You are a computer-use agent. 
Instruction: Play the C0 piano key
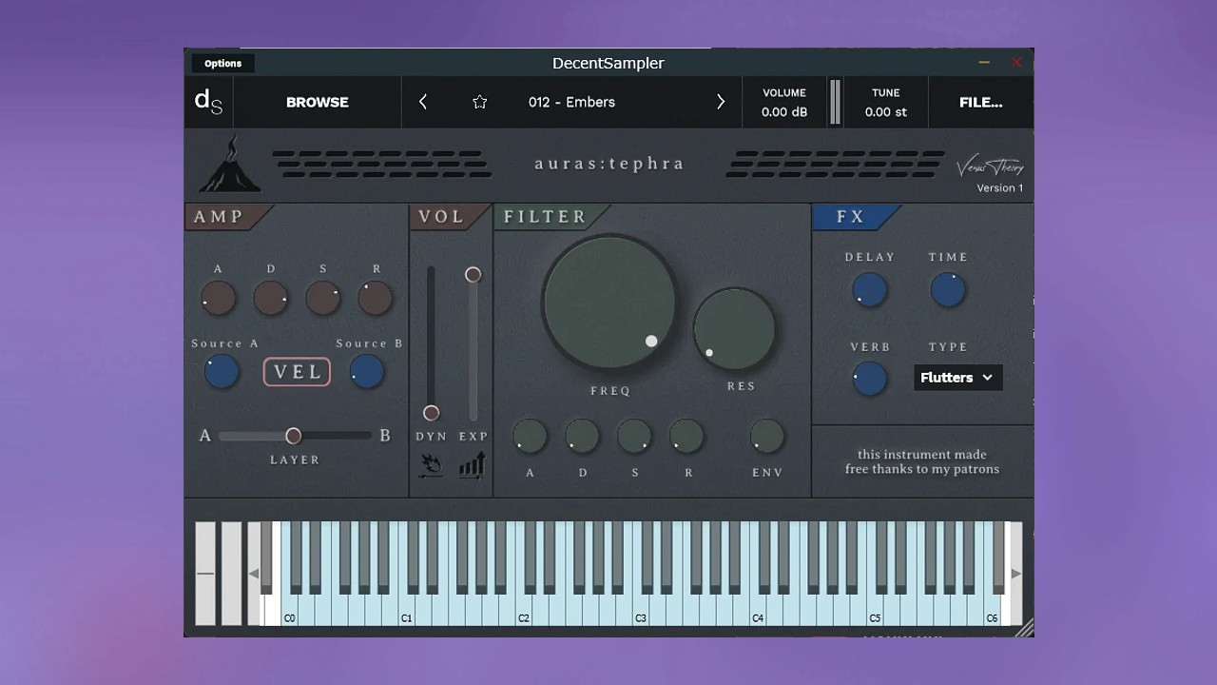(x=290, y=609)
